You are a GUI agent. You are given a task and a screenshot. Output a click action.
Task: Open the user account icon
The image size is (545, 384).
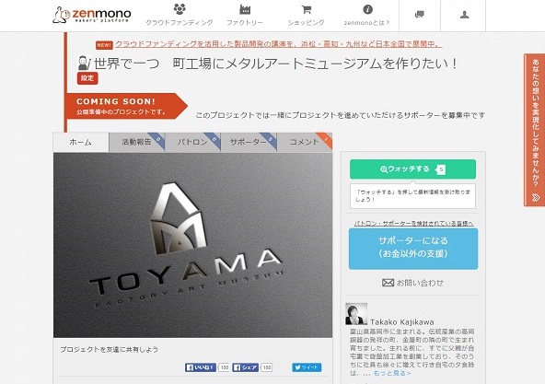click(x=464, y=15)
